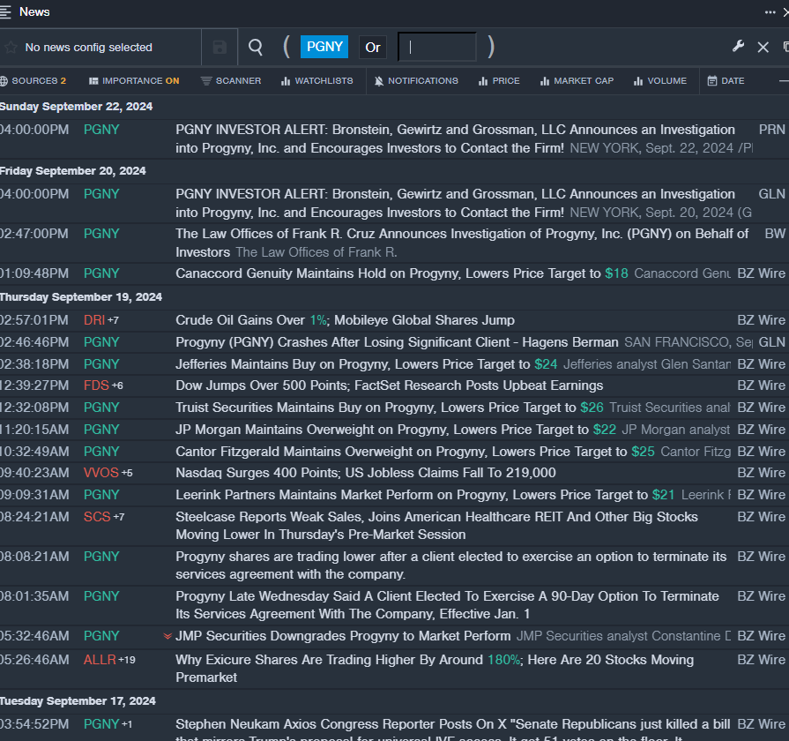
Task: Favorite the news config with star icon
Action: 11,48
